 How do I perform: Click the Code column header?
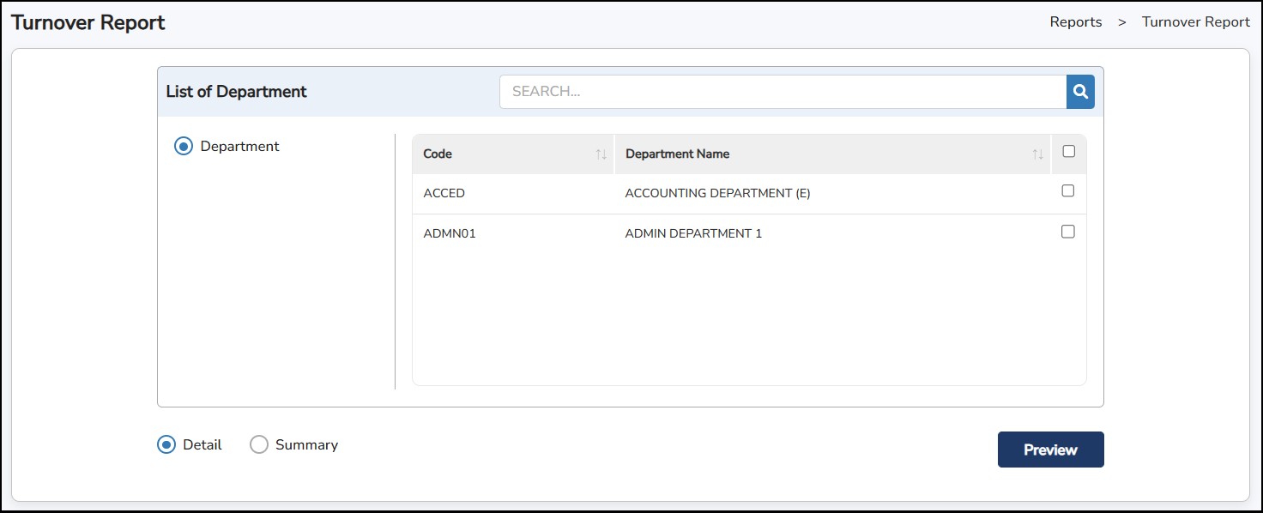pyautogui.click(x=438, y=154)
